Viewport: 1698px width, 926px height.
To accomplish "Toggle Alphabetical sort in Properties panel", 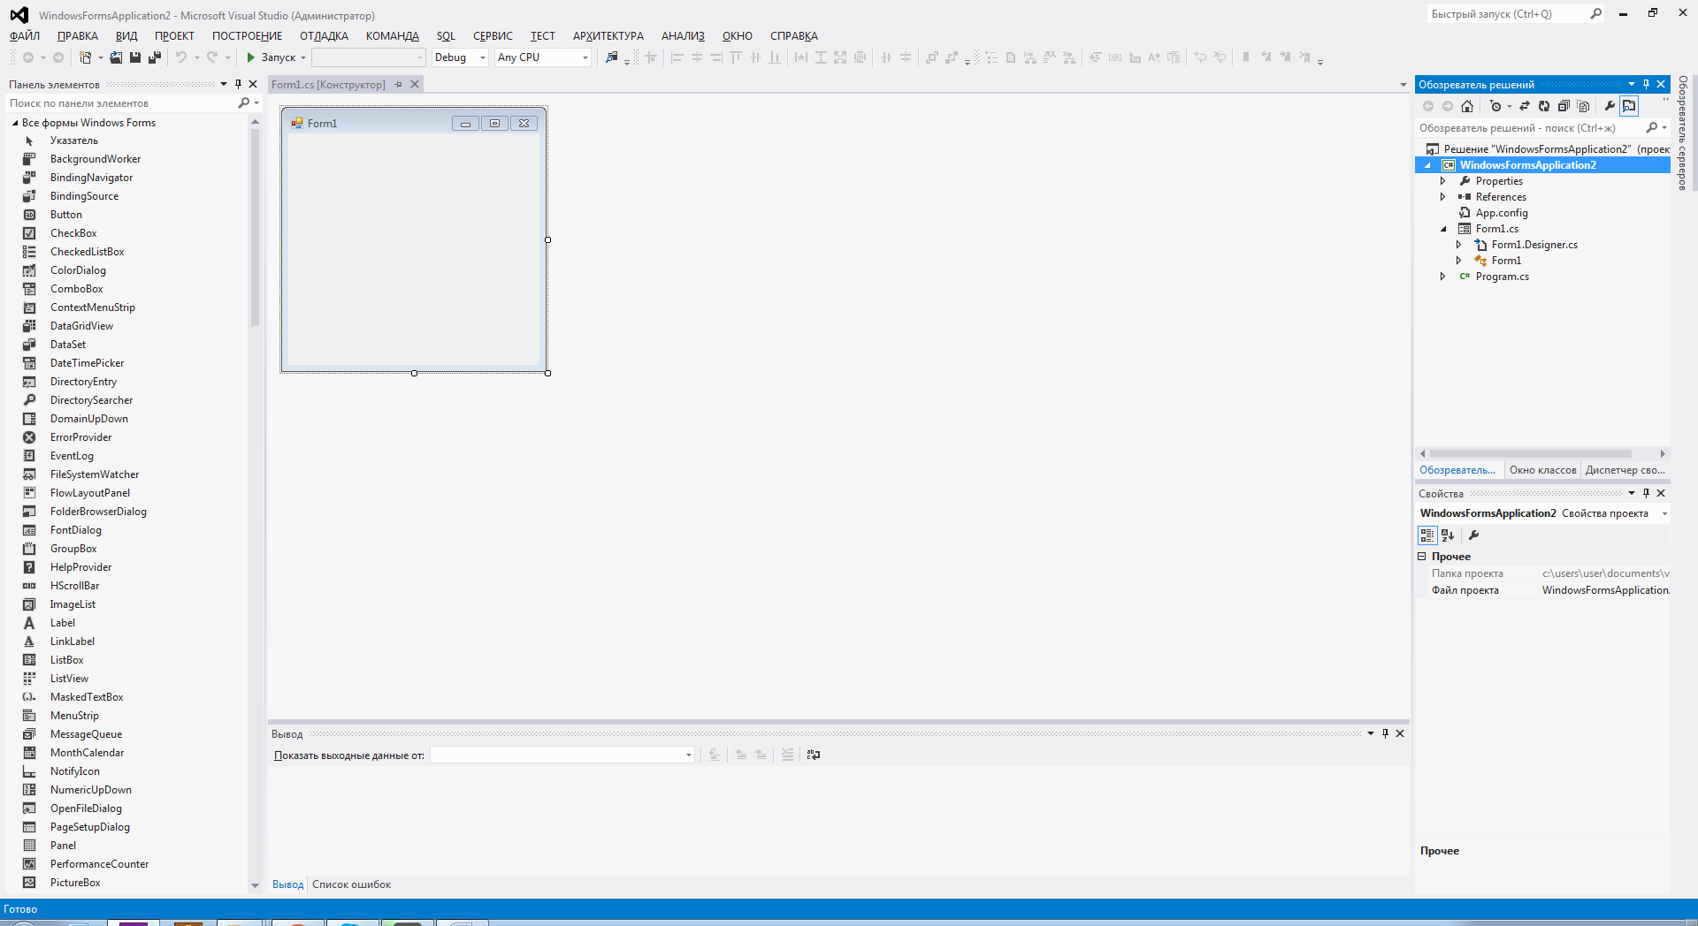I will (x=1448, y=535).
